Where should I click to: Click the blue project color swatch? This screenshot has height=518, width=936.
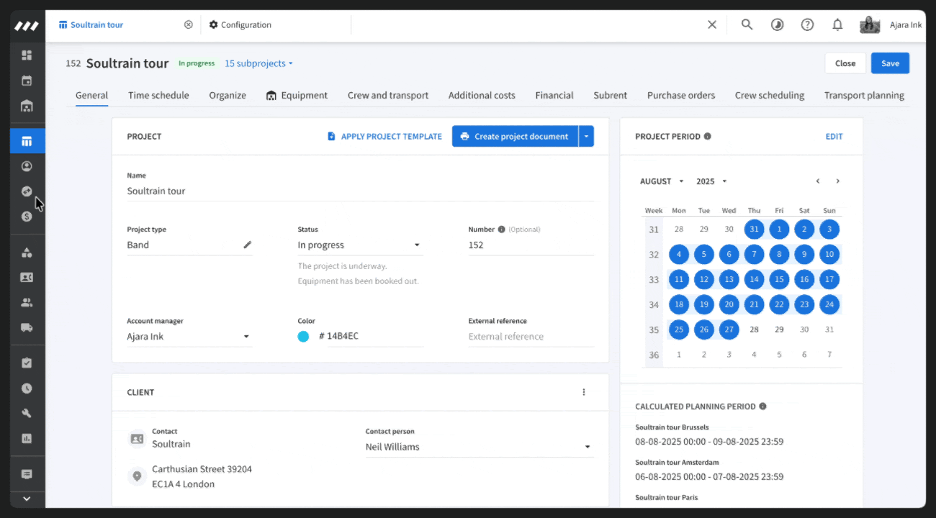pyautogui.click(x=303, y=337)
